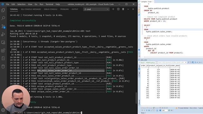The image size is (203, 114).
Task: Open the notebook icon below Extensions in activity bar
Action: (x=3, y=58)
